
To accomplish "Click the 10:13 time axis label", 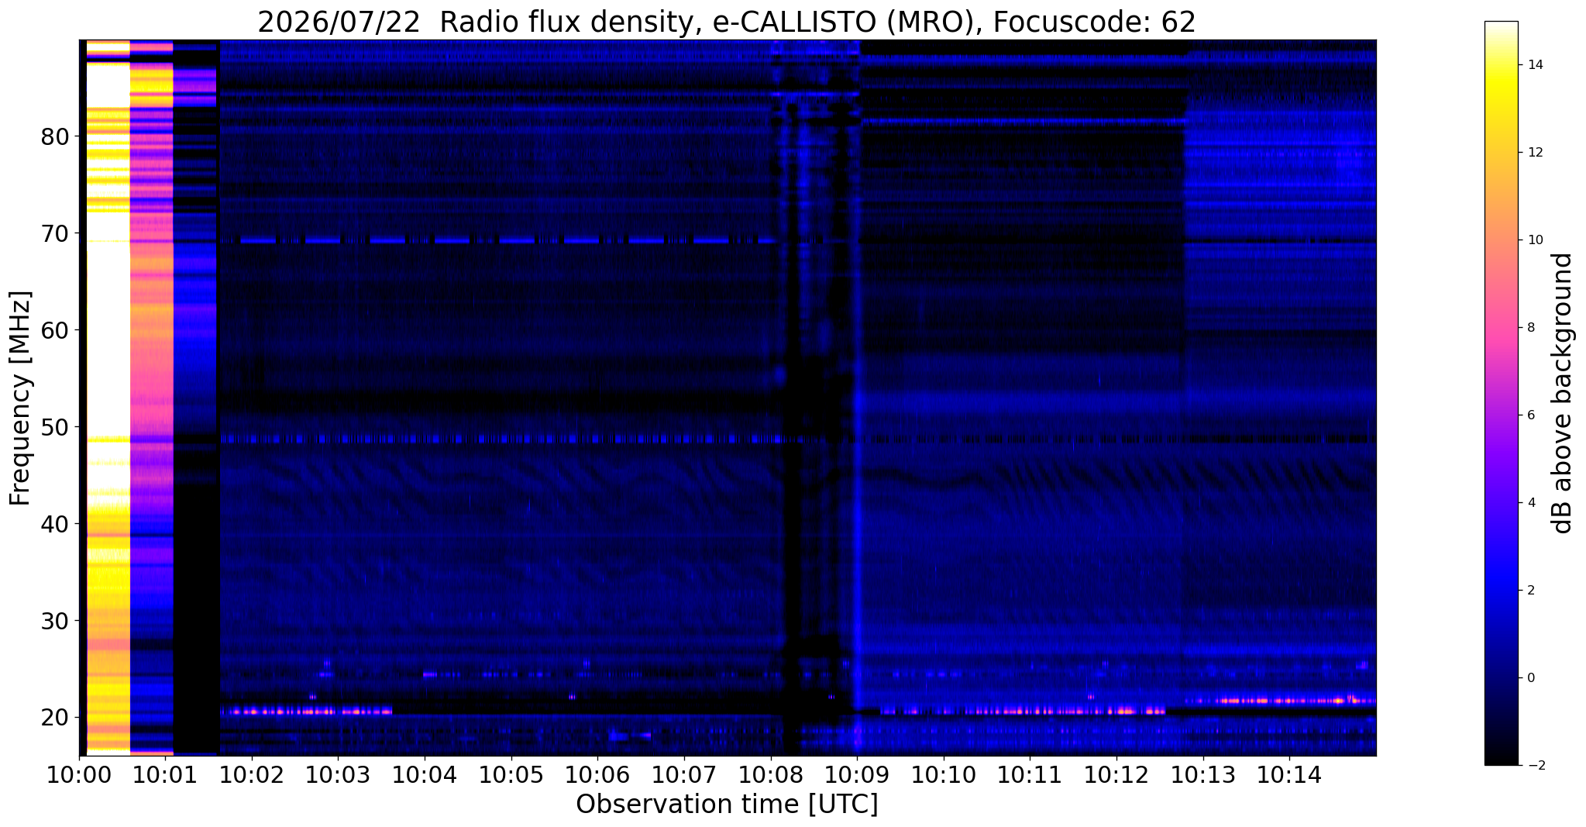I will 1202,776.
